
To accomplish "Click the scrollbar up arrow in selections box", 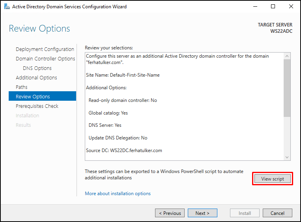I will pyautogui.click(x=287, y=56).
